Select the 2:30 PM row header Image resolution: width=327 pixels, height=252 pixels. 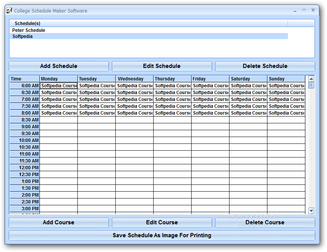click(x=25, y=202)
